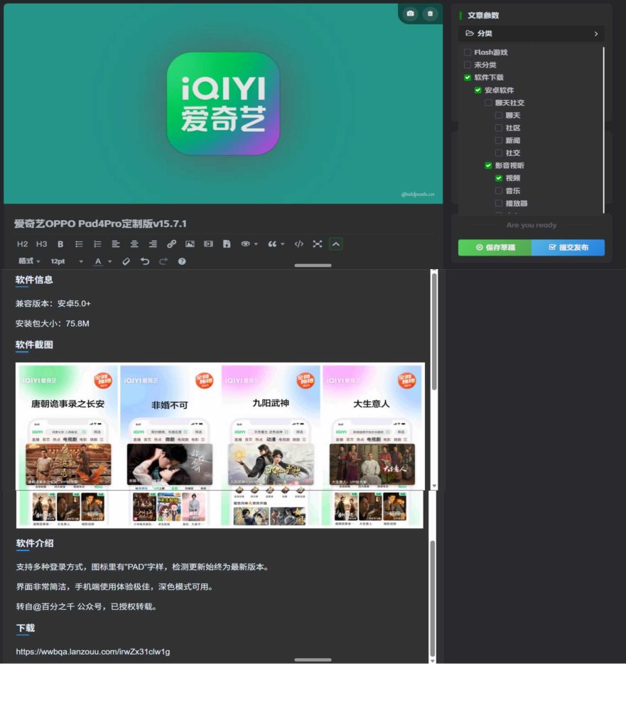Clear formatting with the eraser icon
Screen dimensions: 626x727
coord(126,261)
